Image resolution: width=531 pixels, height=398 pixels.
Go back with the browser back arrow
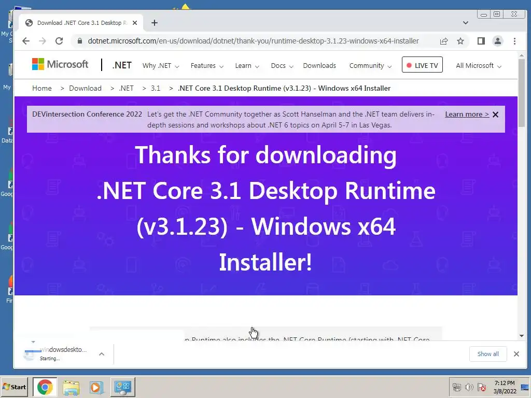click(26, 41)
